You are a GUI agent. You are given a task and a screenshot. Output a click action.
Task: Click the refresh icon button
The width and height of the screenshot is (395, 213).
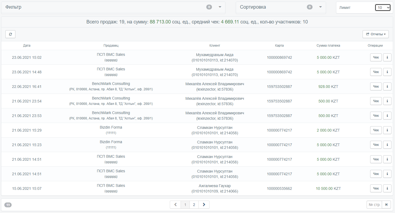(x=10, y=34)
